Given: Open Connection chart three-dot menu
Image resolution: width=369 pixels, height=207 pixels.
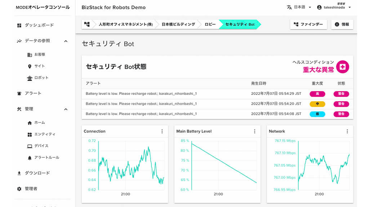Looking at the screenshot, I should coord(162,132).
